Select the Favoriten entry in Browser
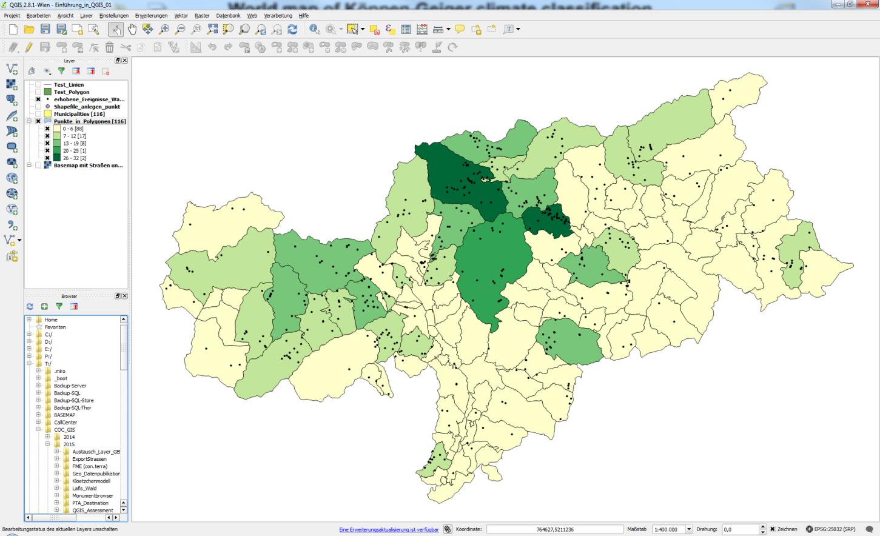Viewport: 880px width, 536px height. 55,327
